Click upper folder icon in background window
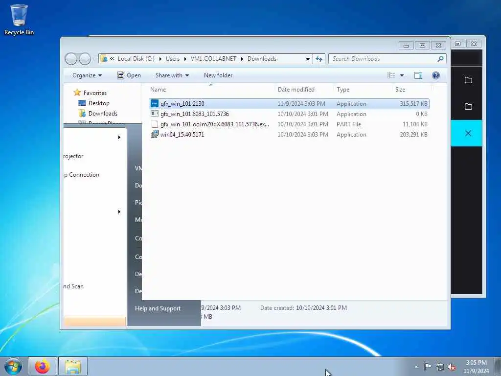Screen dimensions: 501x376 point(468,80)
